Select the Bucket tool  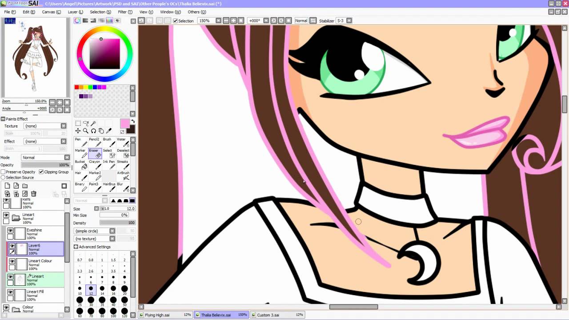80,164
